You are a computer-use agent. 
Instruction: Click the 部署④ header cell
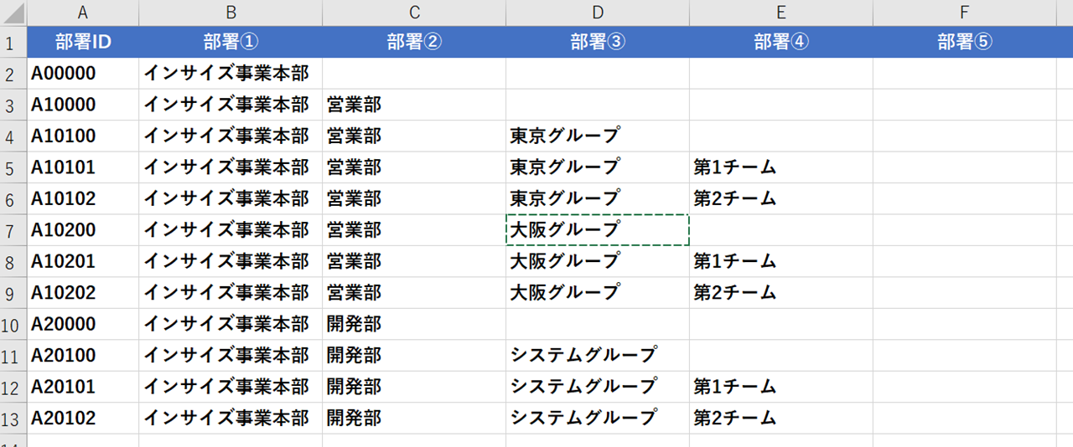[x=781, y=42]
